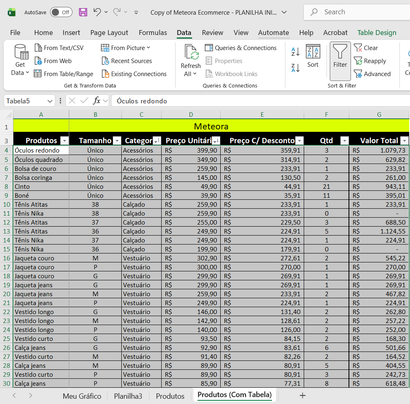410x404 pixels.
Task: Click the Save icon in title bar
Action: (x=83, y=12)
